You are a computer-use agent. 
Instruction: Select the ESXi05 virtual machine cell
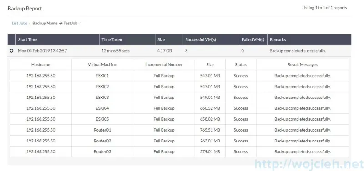[x=102, y=119]
